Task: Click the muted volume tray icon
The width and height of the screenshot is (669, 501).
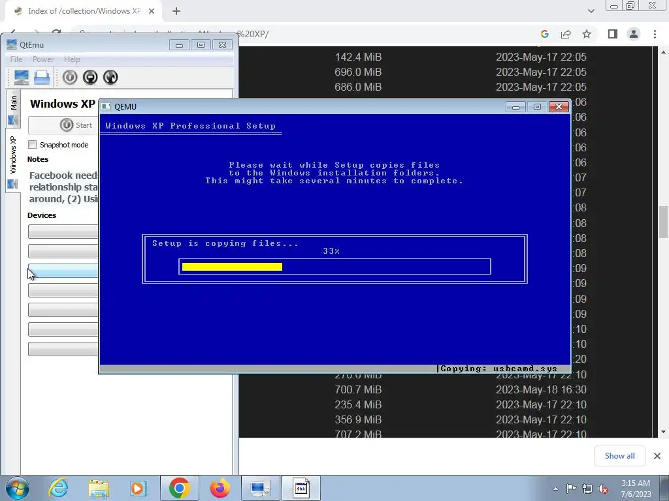Action: [x=603, y=489]
